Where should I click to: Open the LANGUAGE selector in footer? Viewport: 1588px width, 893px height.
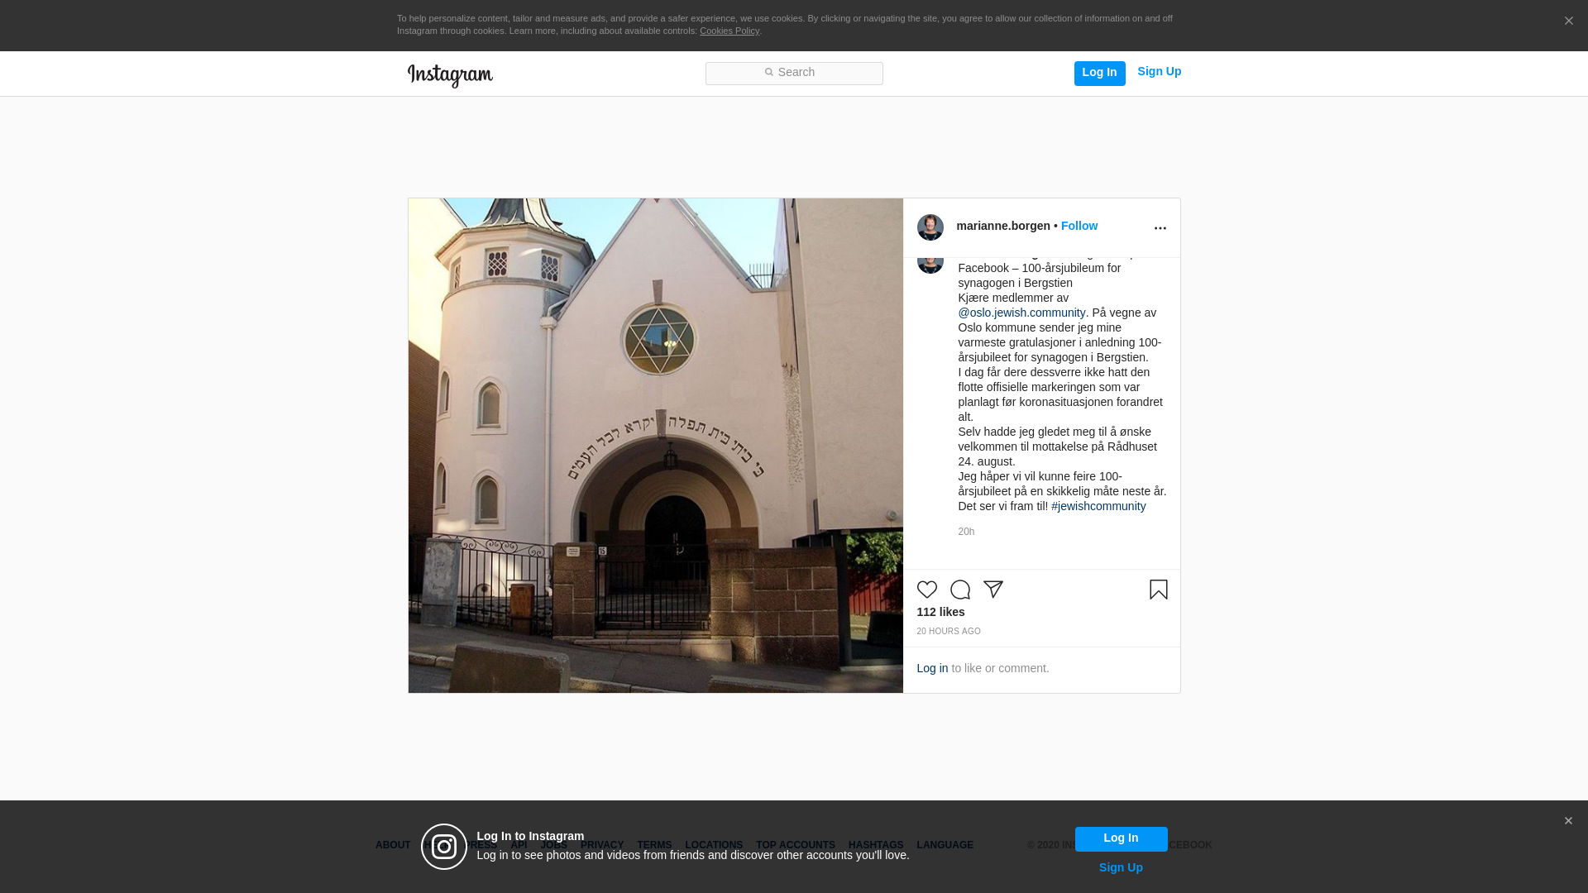(x=945, y=846)
